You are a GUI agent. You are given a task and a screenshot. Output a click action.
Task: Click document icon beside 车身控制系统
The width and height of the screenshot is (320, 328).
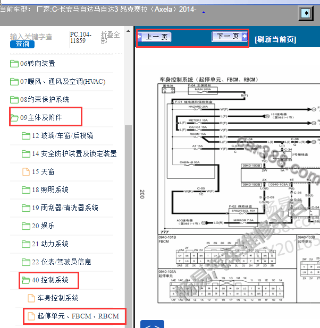[x=31, y=298]
